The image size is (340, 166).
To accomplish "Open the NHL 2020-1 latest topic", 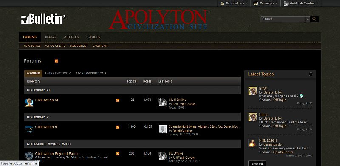I will click(x=268, y=140).
